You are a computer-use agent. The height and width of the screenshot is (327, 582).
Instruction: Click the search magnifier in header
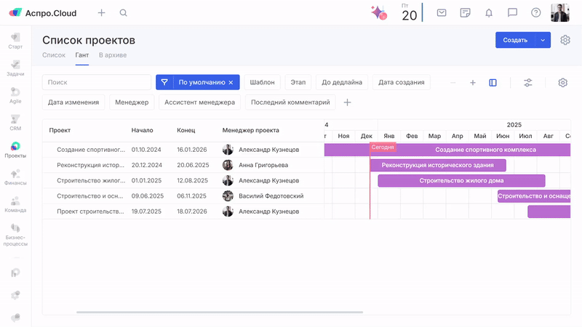coord(124,13)
